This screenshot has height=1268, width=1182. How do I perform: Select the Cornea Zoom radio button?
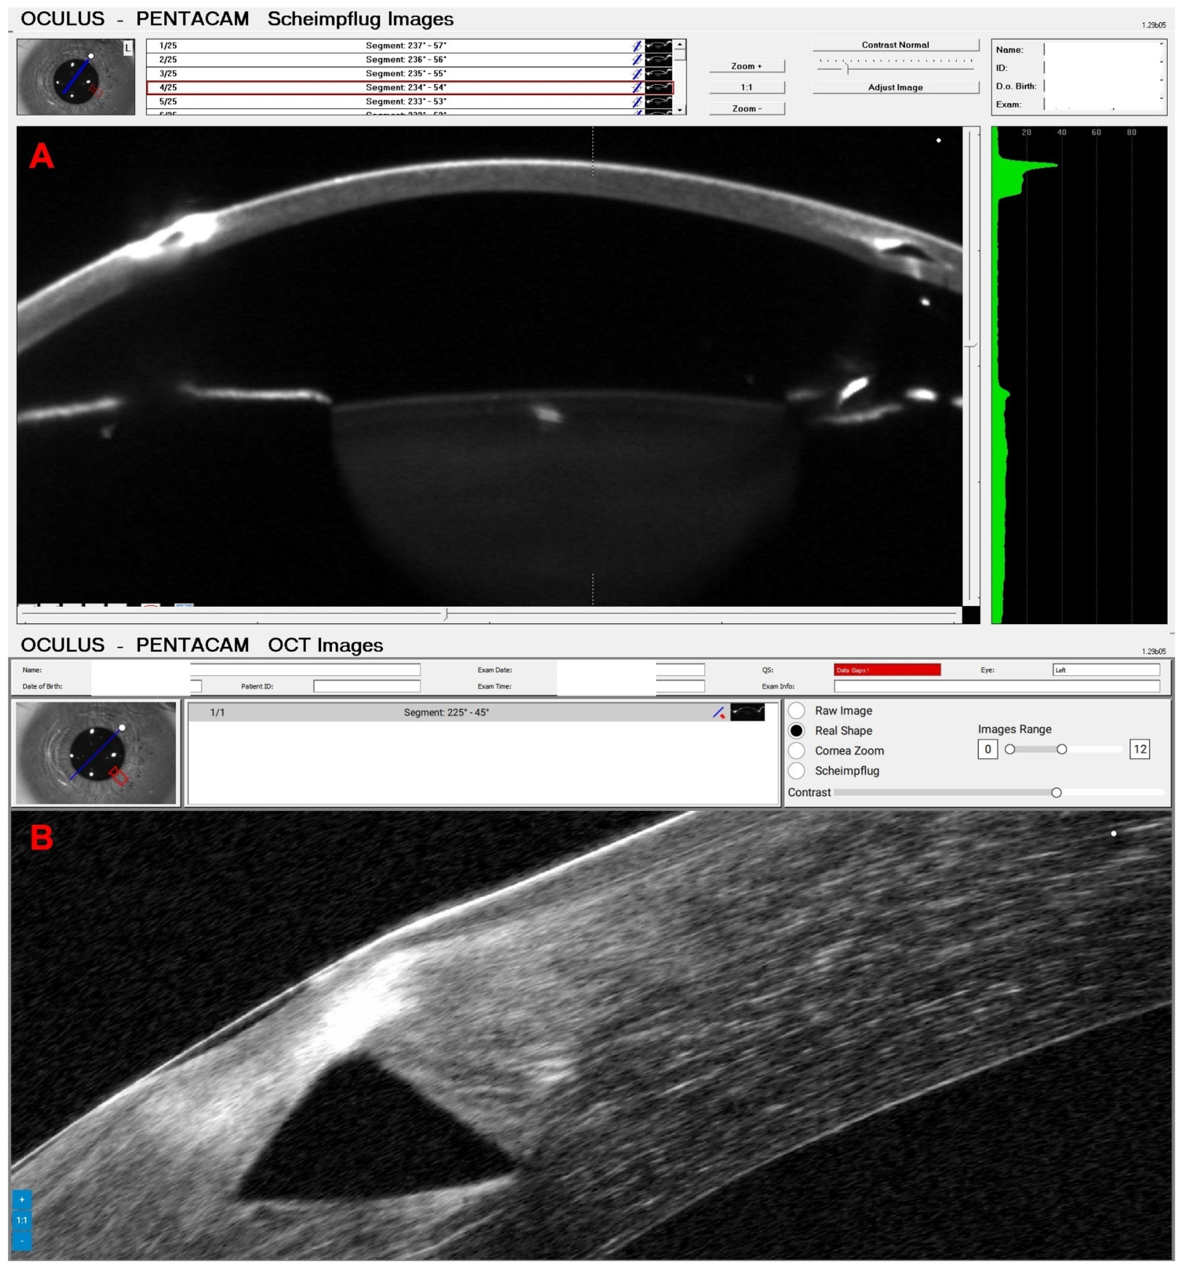pyautogui.click(x=796, y=751)
